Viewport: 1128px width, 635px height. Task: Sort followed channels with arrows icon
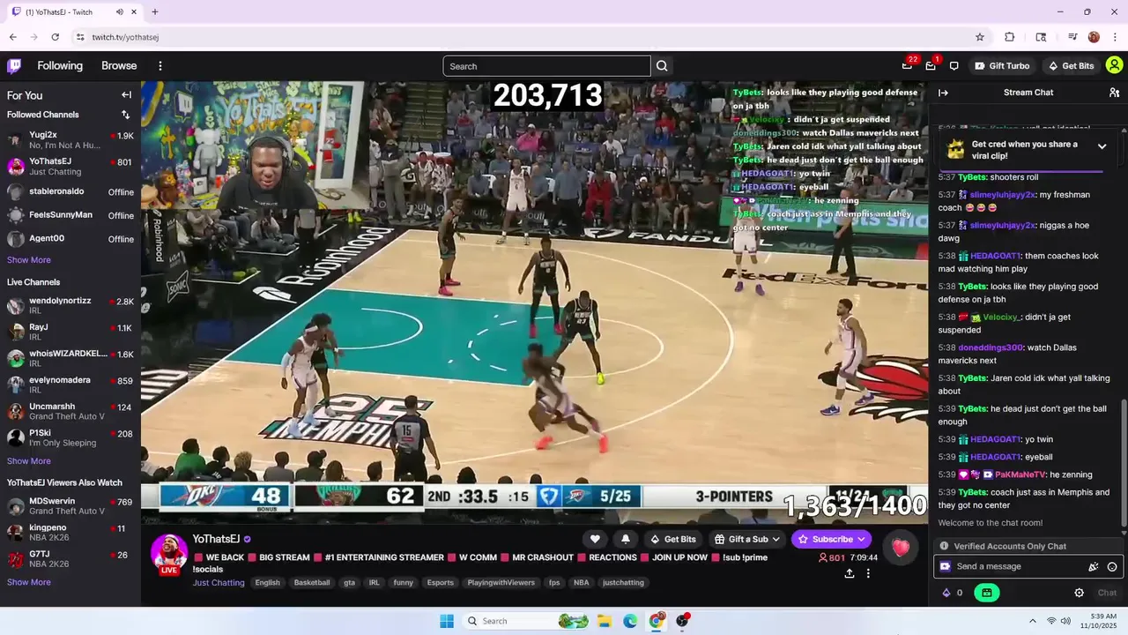click(x=125, y=115)
